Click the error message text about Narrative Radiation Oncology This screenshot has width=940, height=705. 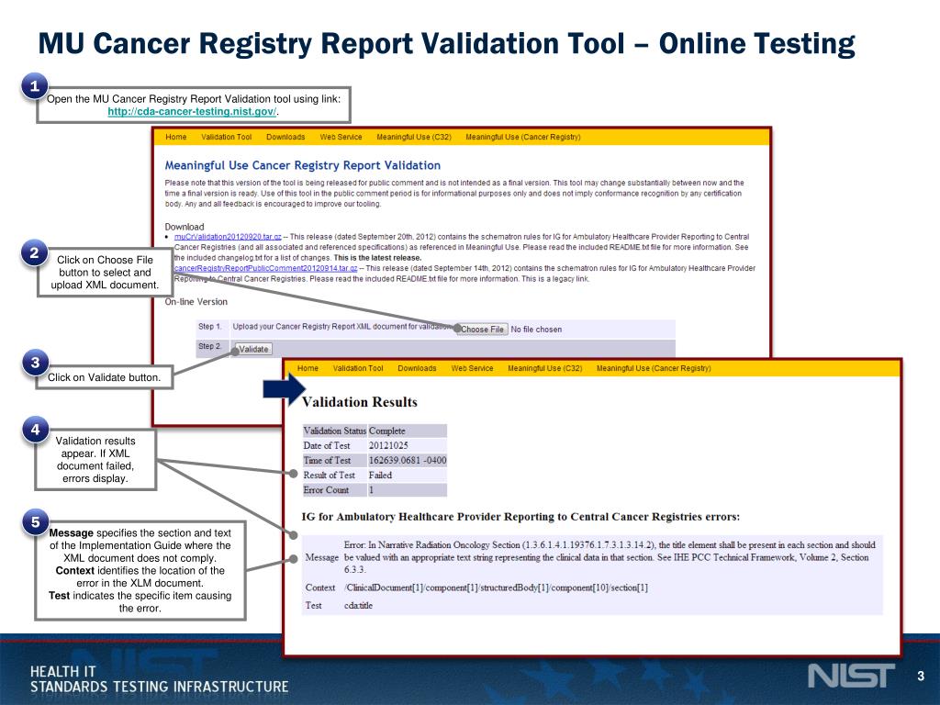click(x=610, y=557)
